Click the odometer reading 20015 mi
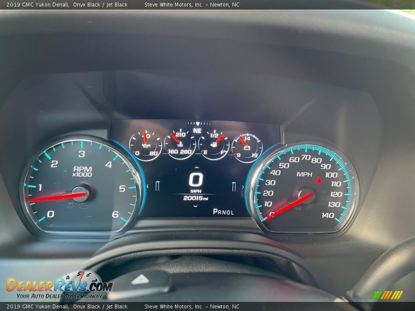 195,198
